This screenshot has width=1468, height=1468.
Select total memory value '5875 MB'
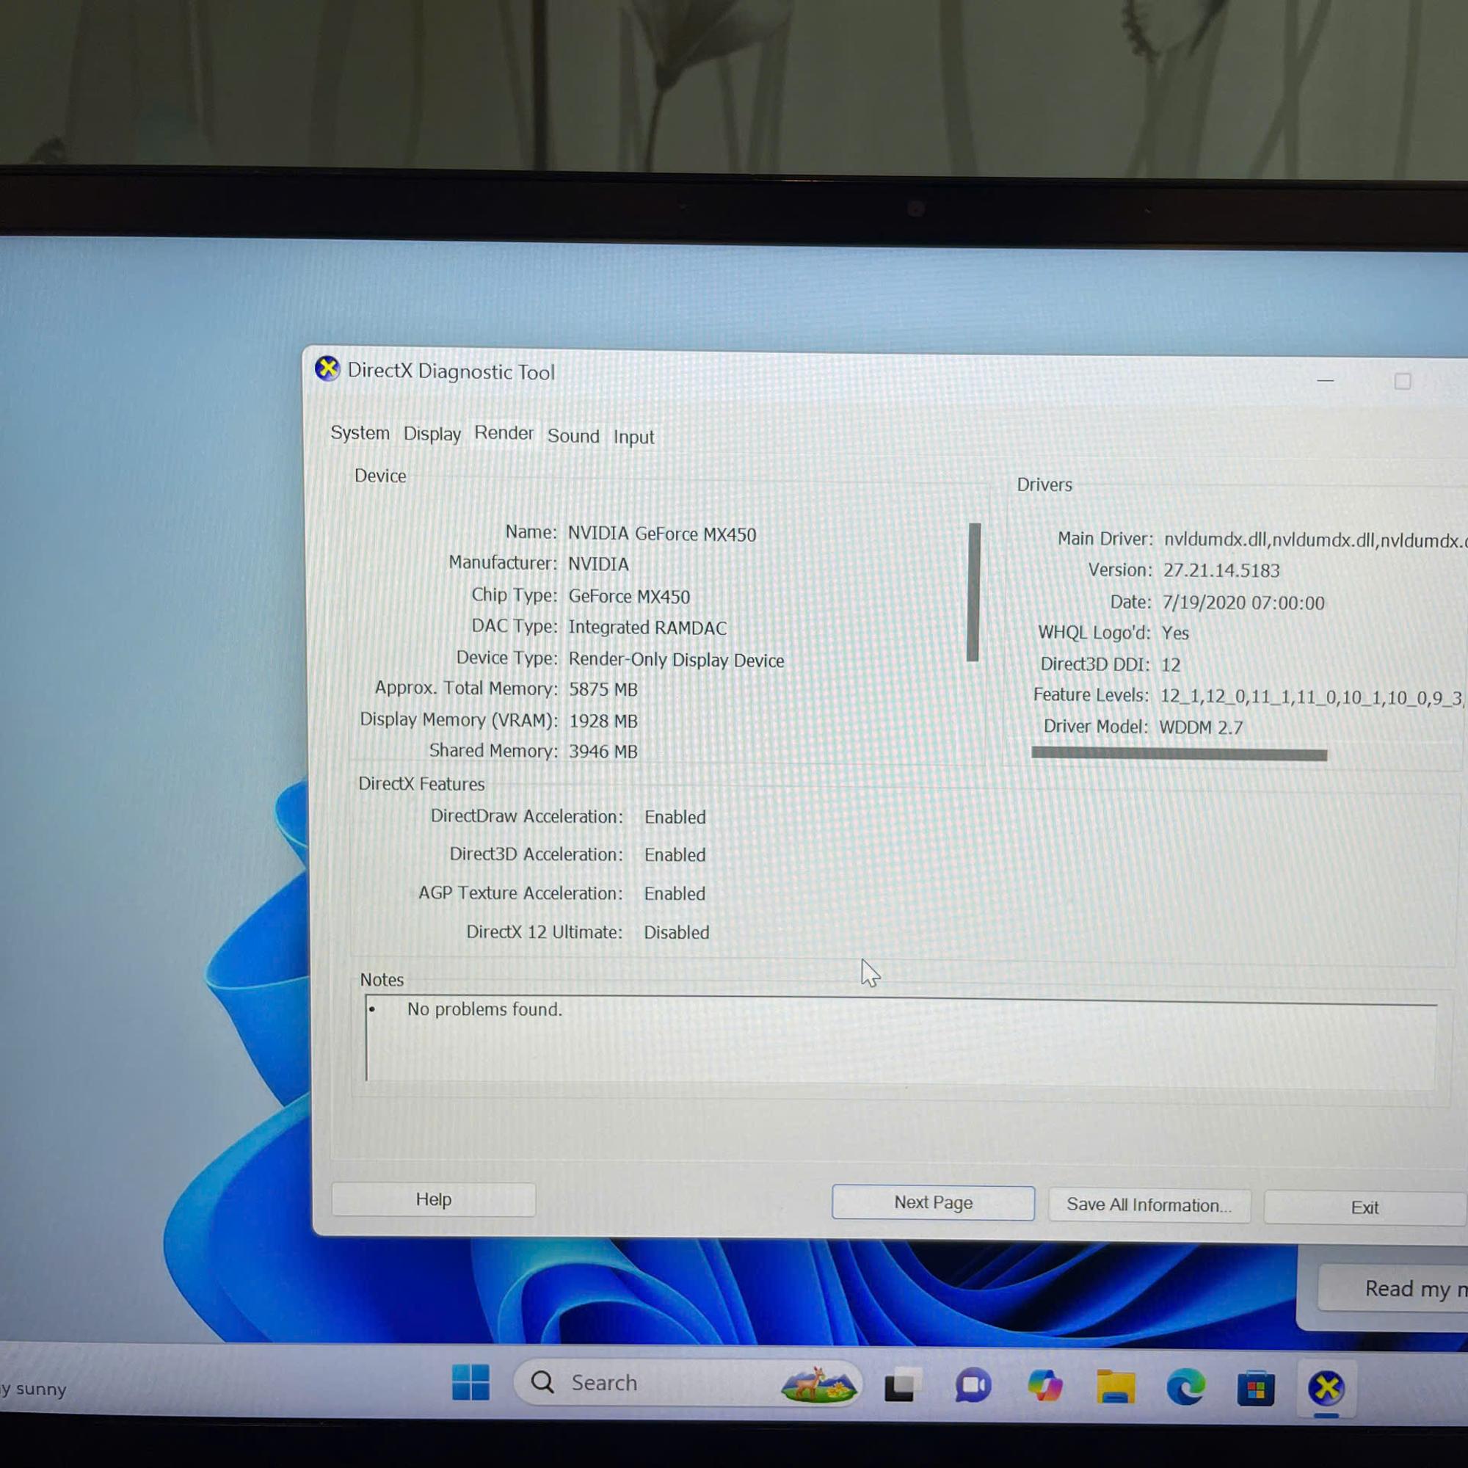pyautogui.click(x=603, y=689)
